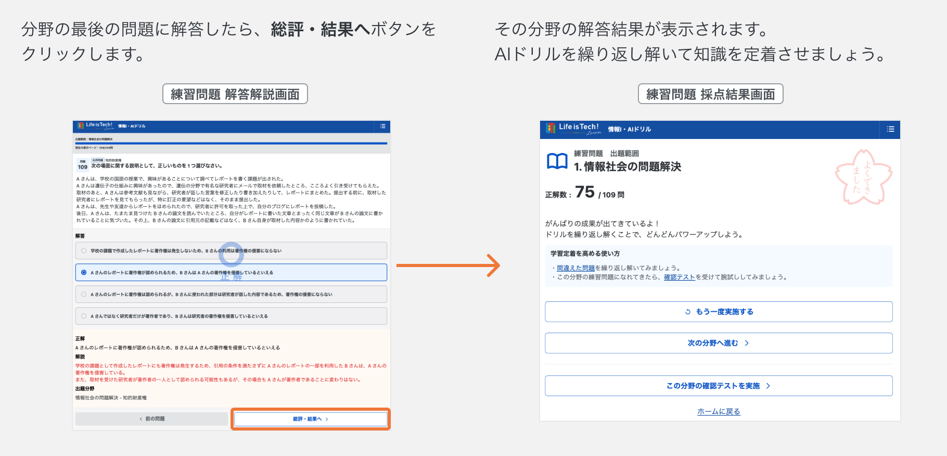Click よくできました sakura stamp
Image resolution: width=947 pixels, height=456 pixels.
pyautogui.click(x=863, y=177)
